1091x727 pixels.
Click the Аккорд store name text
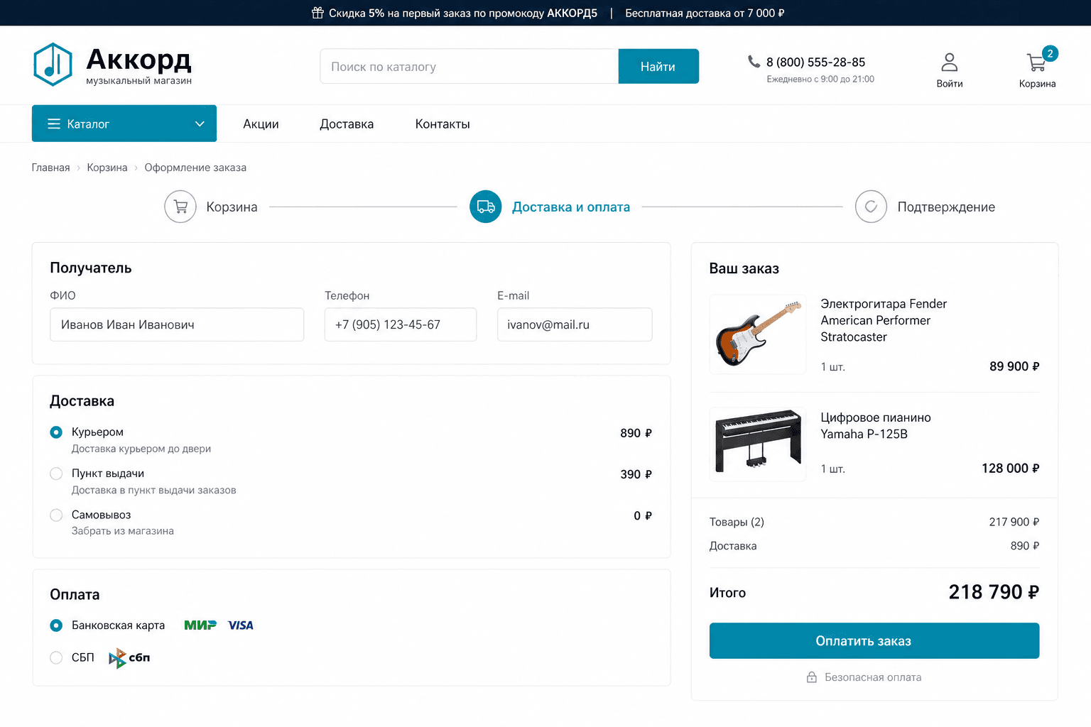[139, 60]
